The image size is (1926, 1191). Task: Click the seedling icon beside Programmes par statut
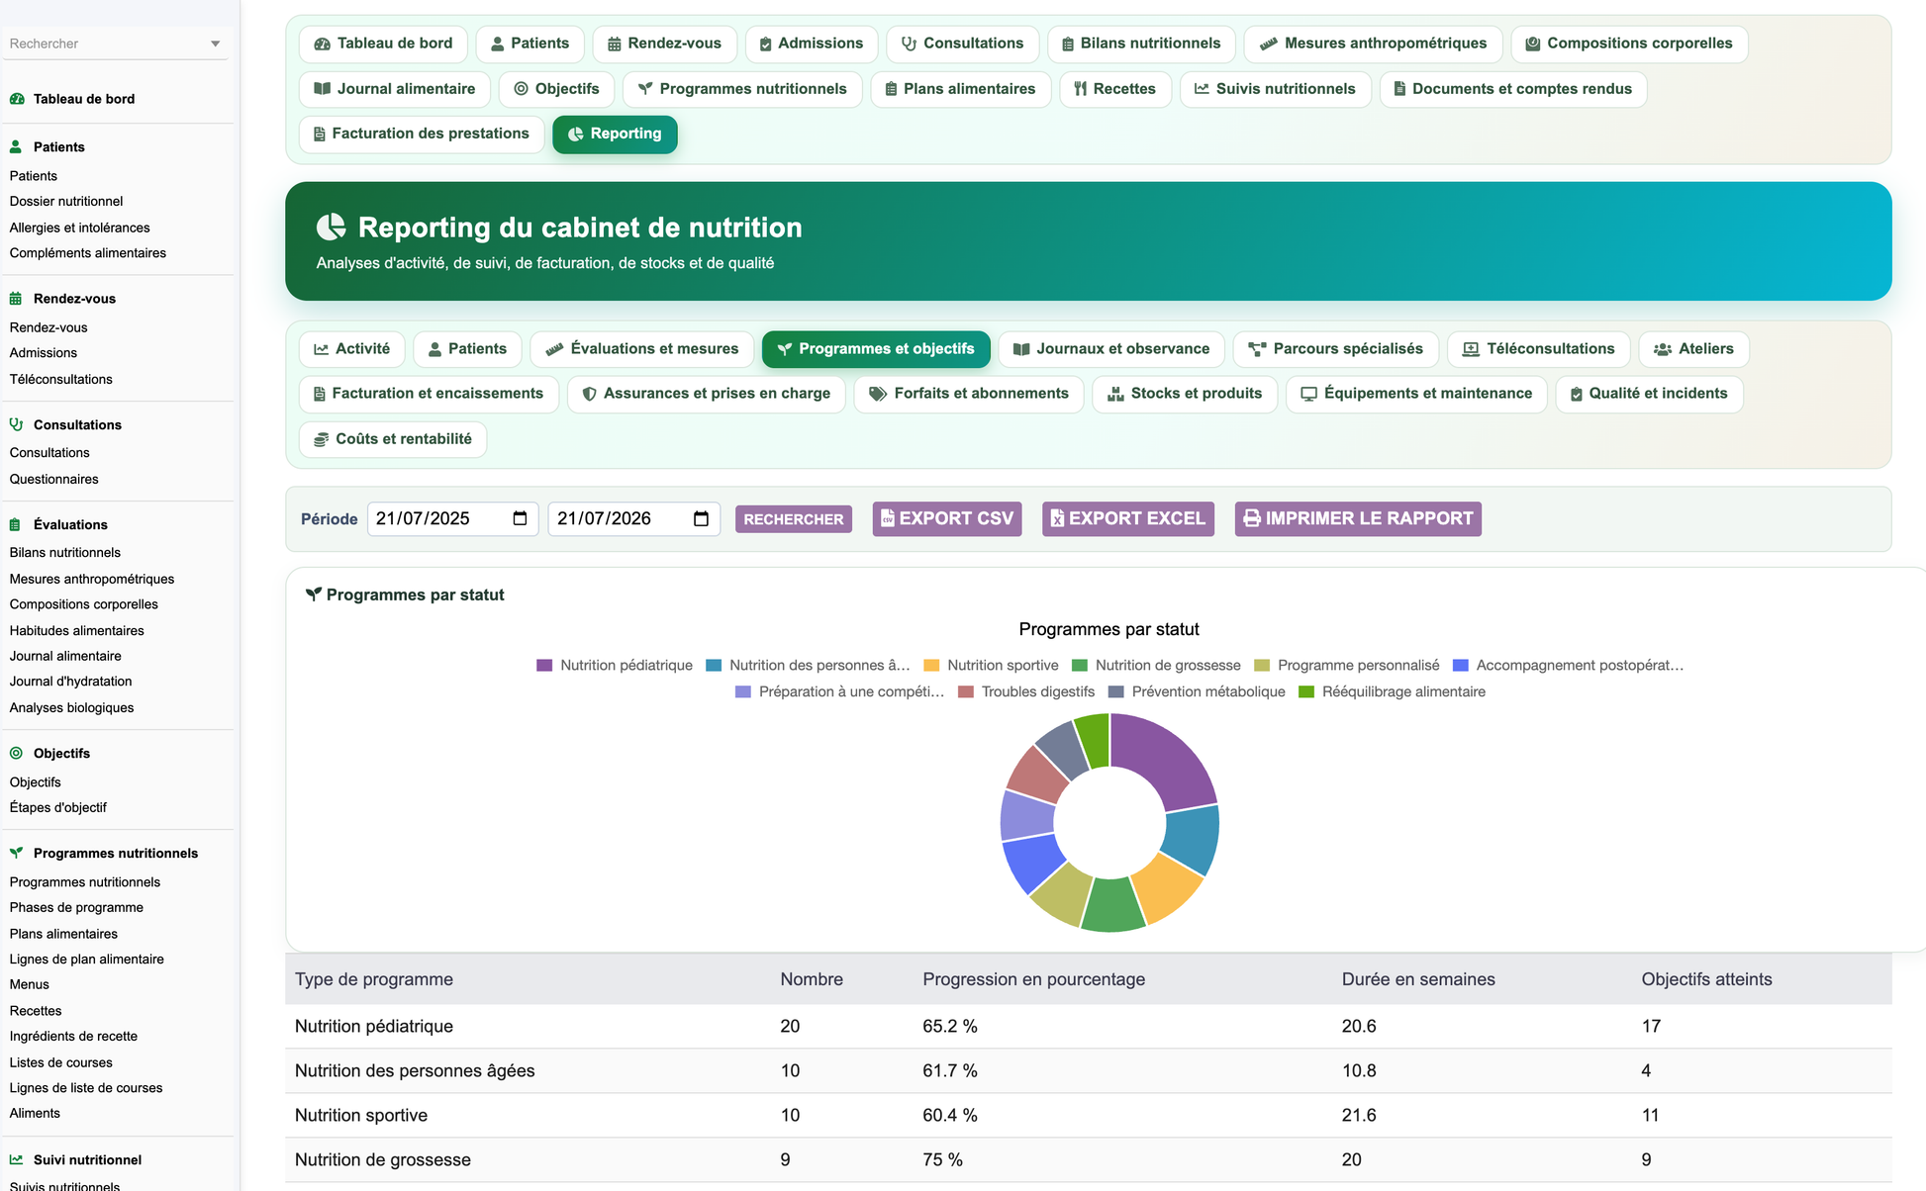click(314, 595)
